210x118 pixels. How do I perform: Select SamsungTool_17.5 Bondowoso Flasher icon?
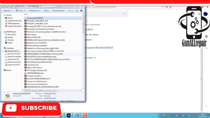[x=26, y=29]
